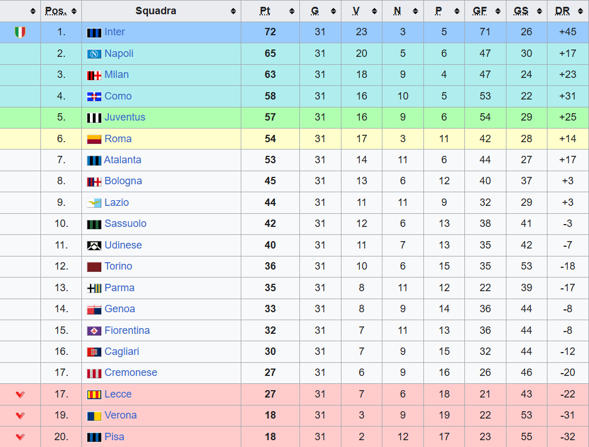Click the Napoli team crest icon
Screen dimensions: 589x447
coord(94,54)
